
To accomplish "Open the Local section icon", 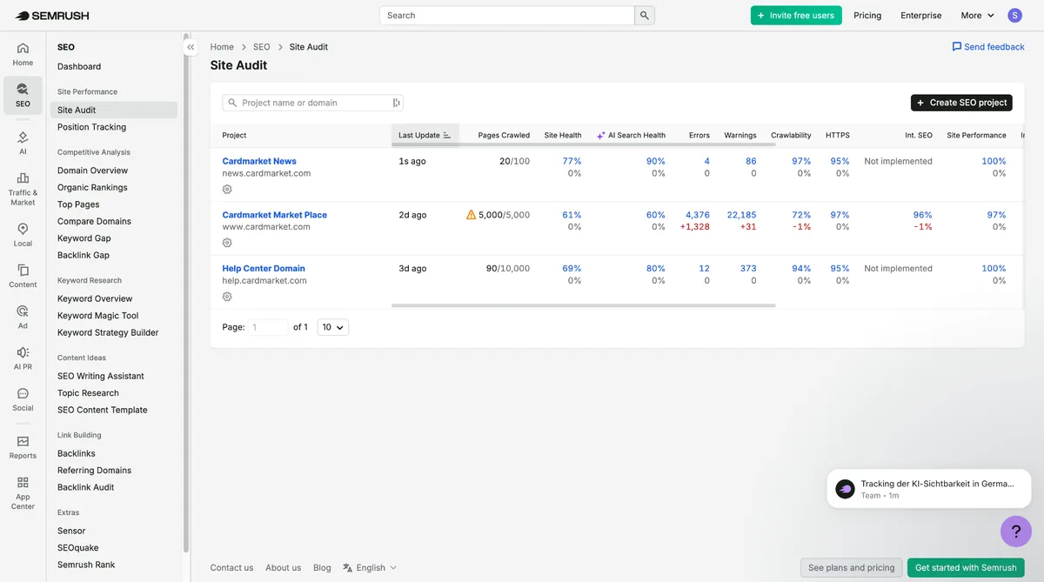I will pos(23,235).
